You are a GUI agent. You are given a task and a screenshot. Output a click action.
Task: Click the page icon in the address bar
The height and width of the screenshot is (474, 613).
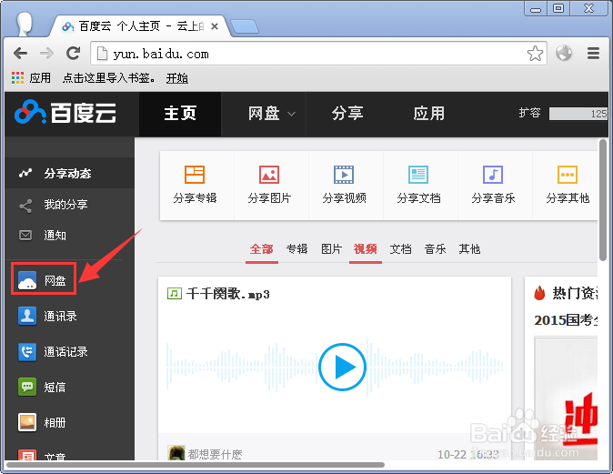[102, 54]
